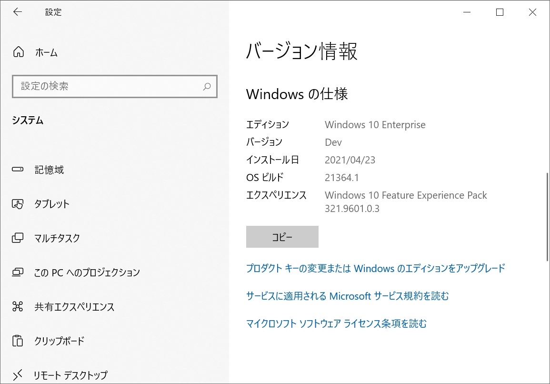Click the タブレット tablet icon

tap(18, 204)
